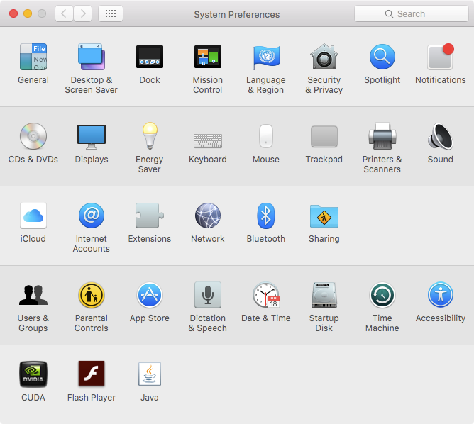Image resolution: width=474 pixels, height=424 pixels.
Task: Open Bluetooth preferences
Action: pyautogui.click(x=266, y=216)
